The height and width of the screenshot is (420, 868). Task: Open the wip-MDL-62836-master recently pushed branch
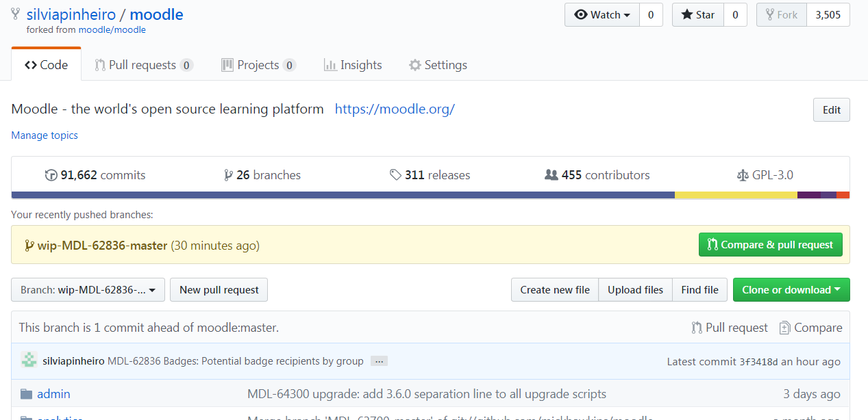click(x=102, y=245)
